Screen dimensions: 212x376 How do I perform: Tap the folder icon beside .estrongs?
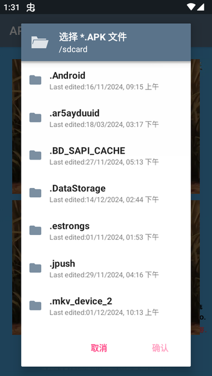click(x=35, y=230)
